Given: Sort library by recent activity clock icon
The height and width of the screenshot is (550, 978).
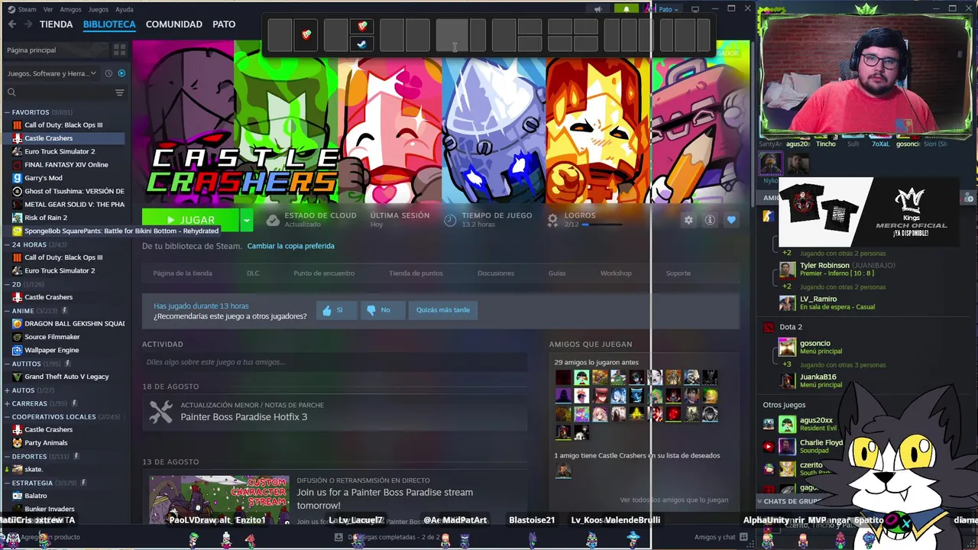Looking at the screenshot, I should pyautogui.click(x=108, y=73).
